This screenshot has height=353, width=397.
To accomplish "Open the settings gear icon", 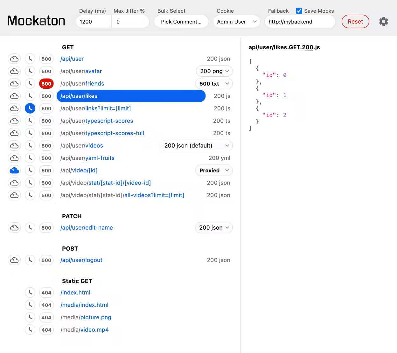I will (x=383, y=21).
